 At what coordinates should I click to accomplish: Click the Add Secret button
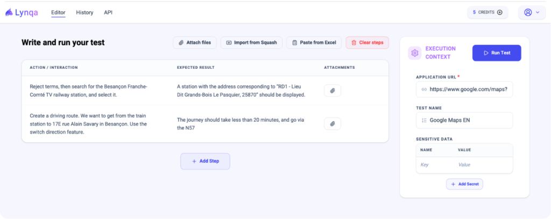(x=464, y=184)
